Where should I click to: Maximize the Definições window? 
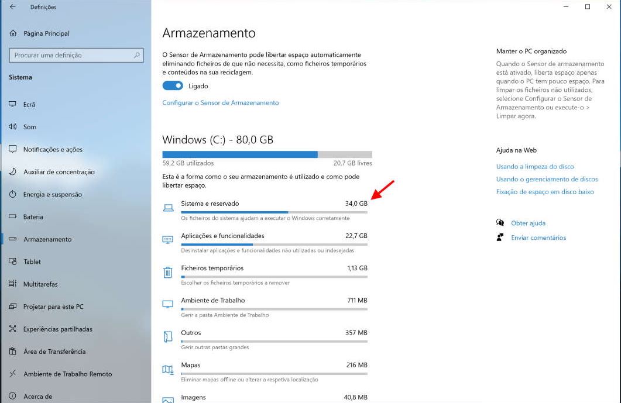pos(588,7)
